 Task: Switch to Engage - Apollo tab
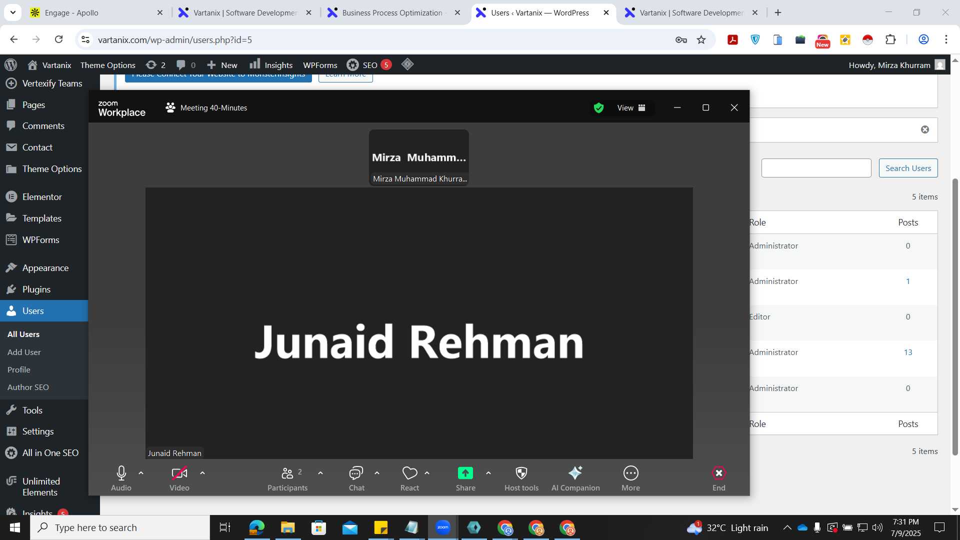(96, 12)
